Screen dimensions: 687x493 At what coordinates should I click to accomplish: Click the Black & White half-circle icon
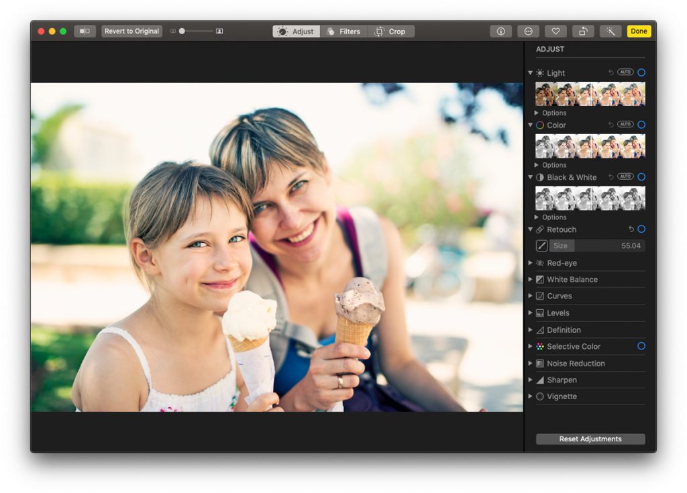tap(540, 178)
